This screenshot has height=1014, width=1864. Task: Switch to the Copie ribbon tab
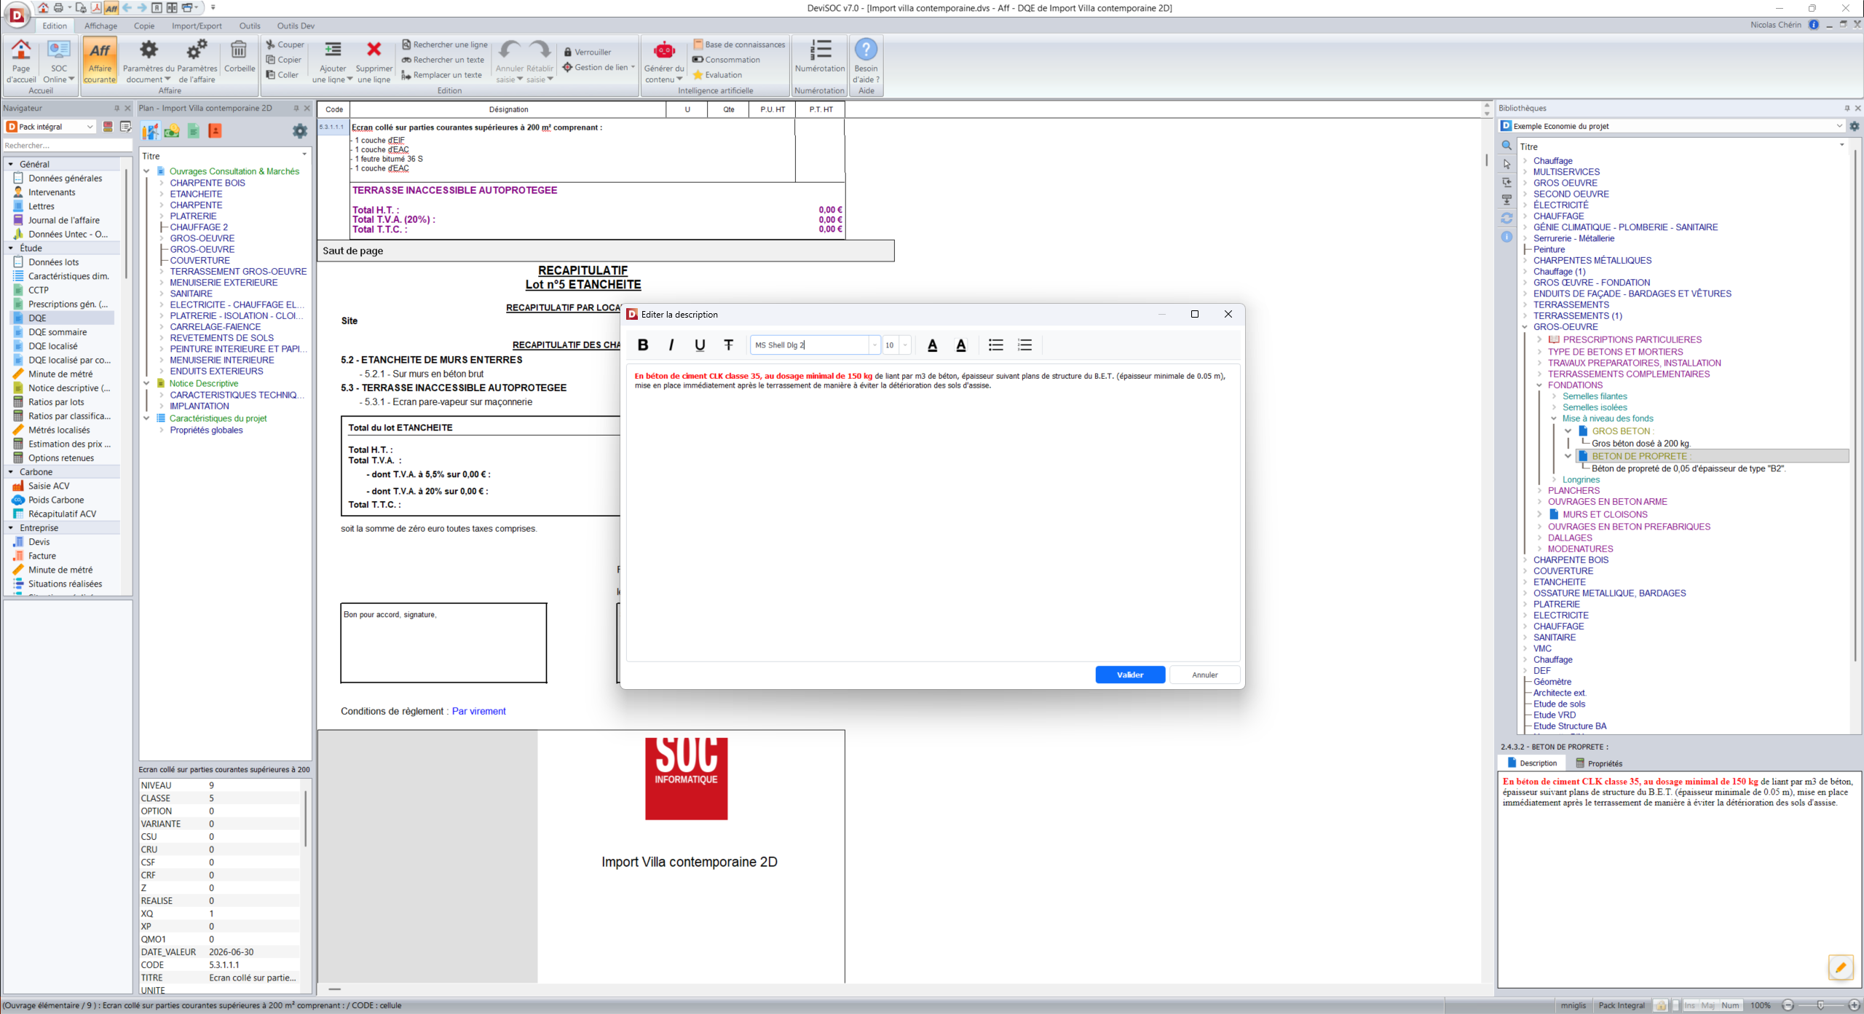pos(144,26)
